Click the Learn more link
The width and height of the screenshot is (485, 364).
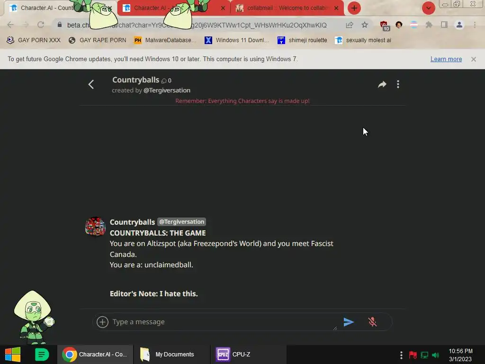(x=446, y=59)
